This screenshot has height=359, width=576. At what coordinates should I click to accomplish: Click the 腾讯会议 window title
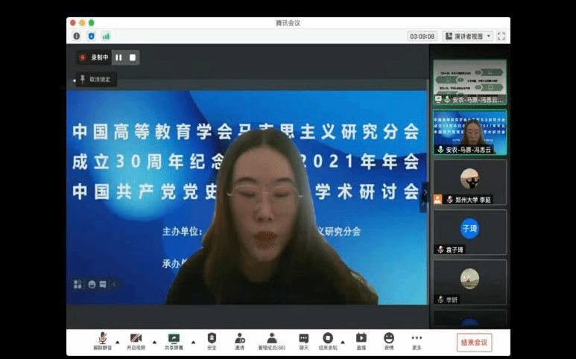[288, 23]
